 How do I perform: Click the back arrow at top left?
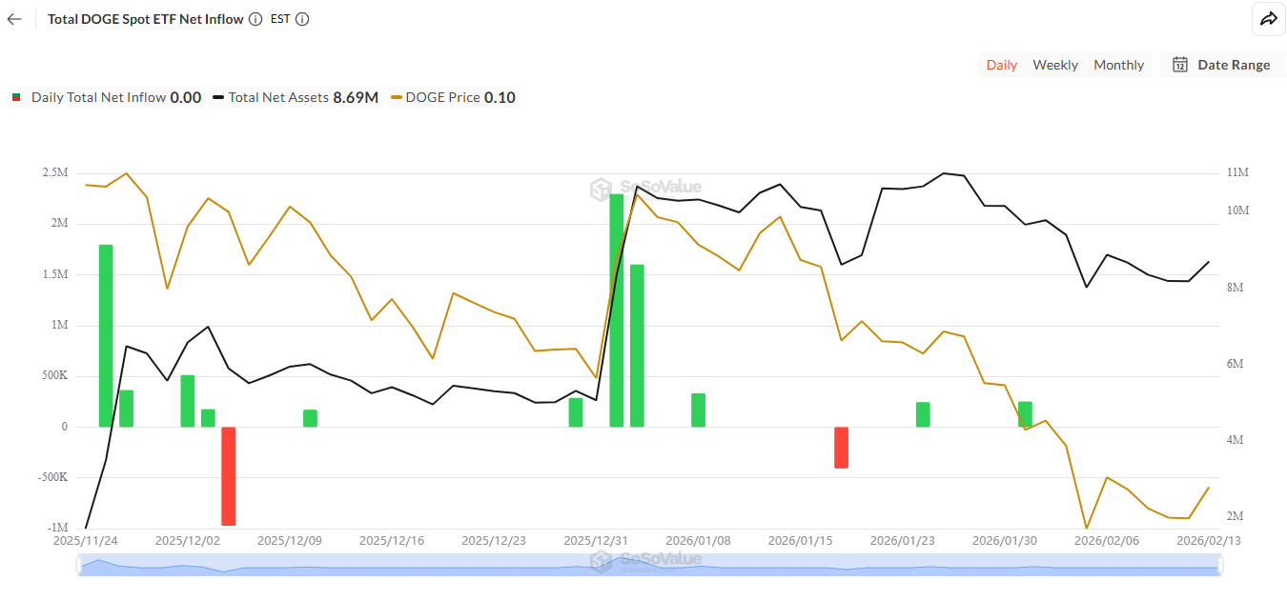(13, 19)
